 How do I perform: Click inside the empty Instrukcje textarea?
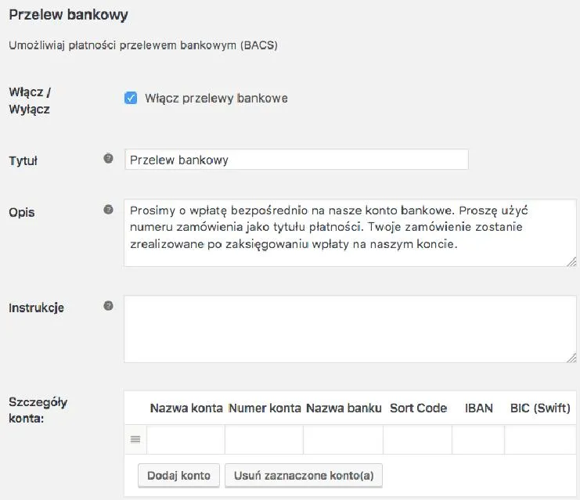(x=350, y=329)
